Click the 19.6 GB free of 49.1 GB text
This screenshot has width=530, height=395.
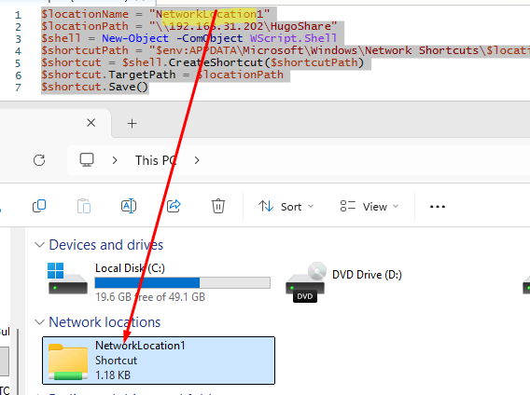point(150,297)
